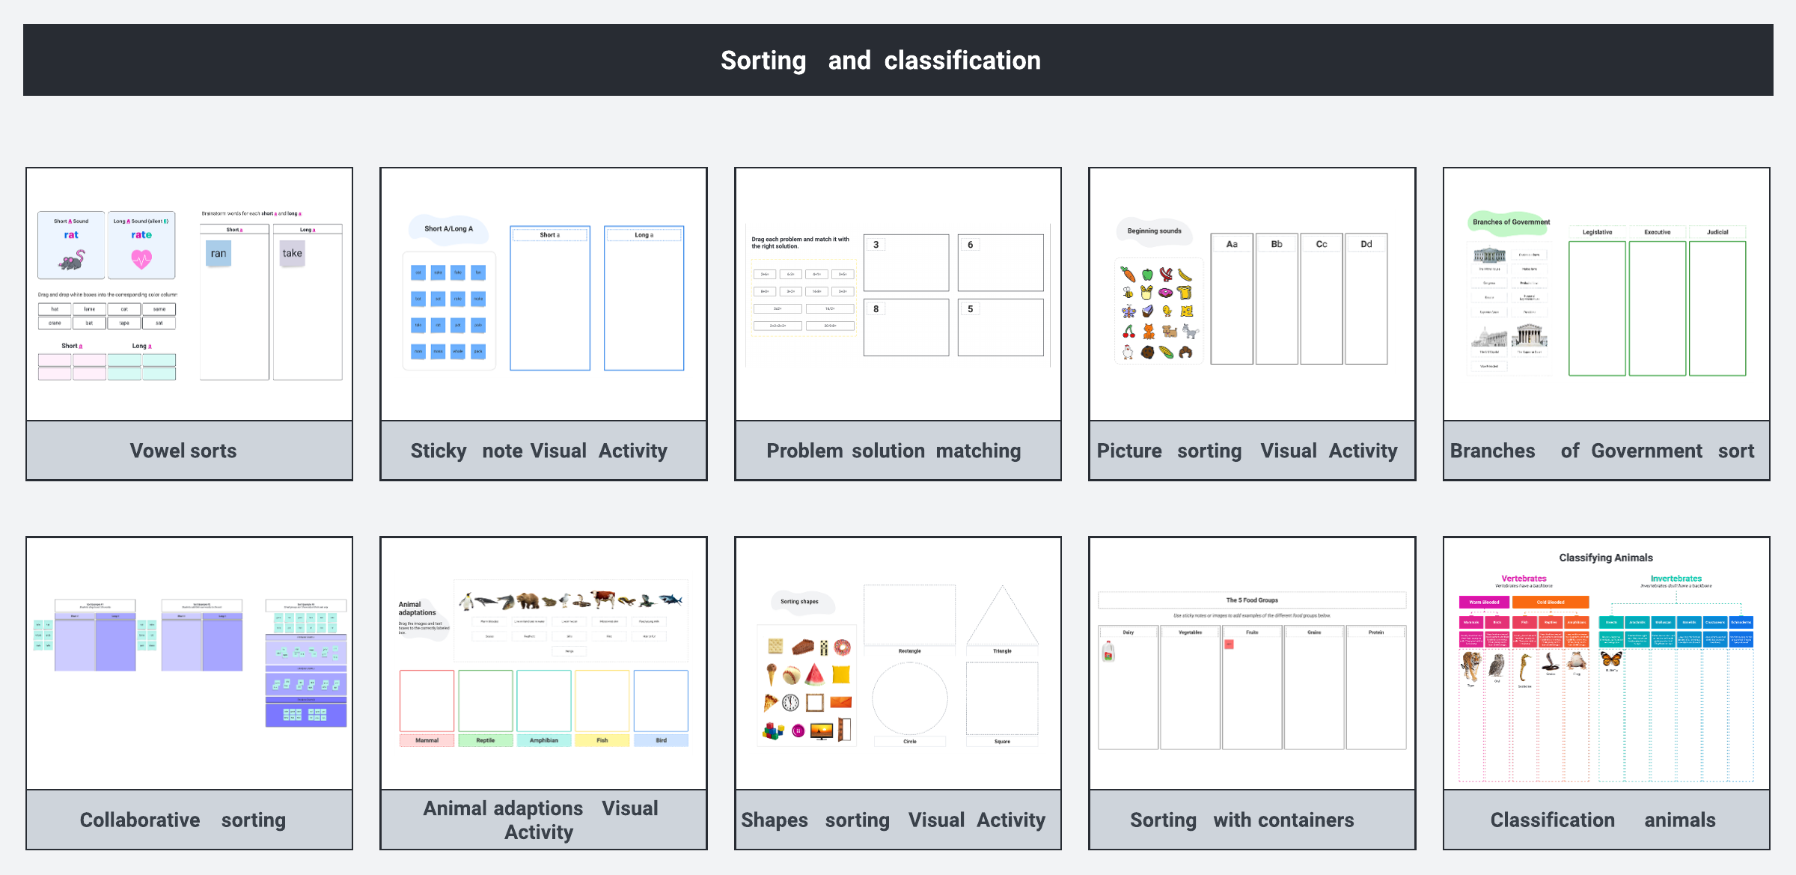
Task: Click the red Mammal sorting box
Action: (427, 701)
